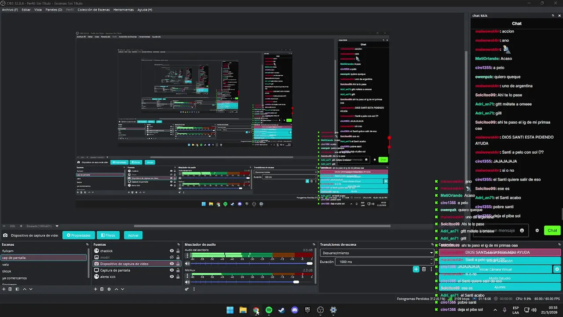Screen dimensions: 563x317
Task: Move source down in the Fuentes toolbar
Action: [x=123, y=289]
